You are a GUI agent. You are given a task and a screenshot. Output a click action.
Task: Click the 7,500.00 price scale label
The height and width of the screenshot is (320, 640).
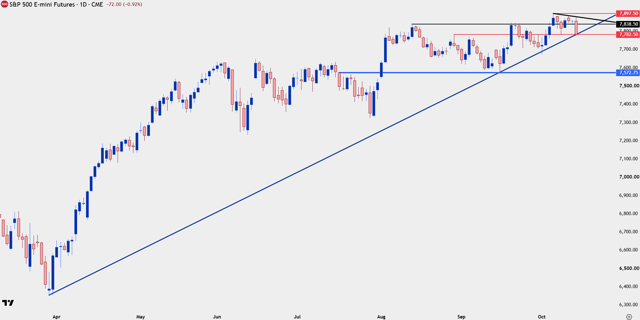pos(628,86)
